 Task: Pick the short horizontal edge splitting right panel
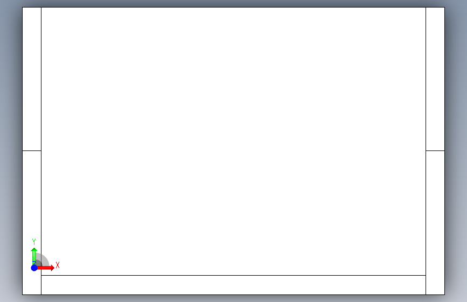coord(435,150)
